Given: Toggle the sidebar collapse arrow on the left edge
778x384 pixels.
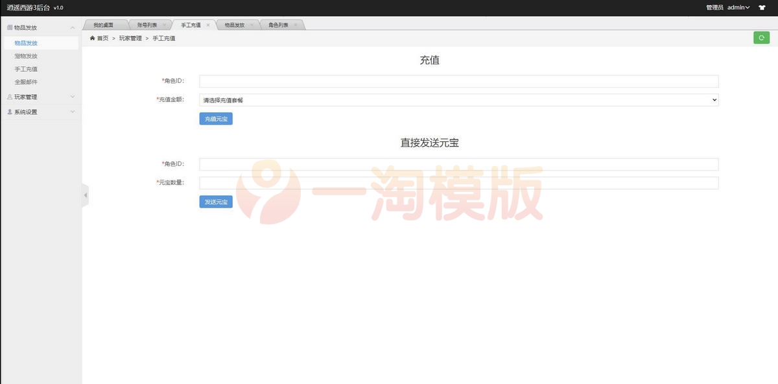Looking at the screenshot, I should point(85,195).
